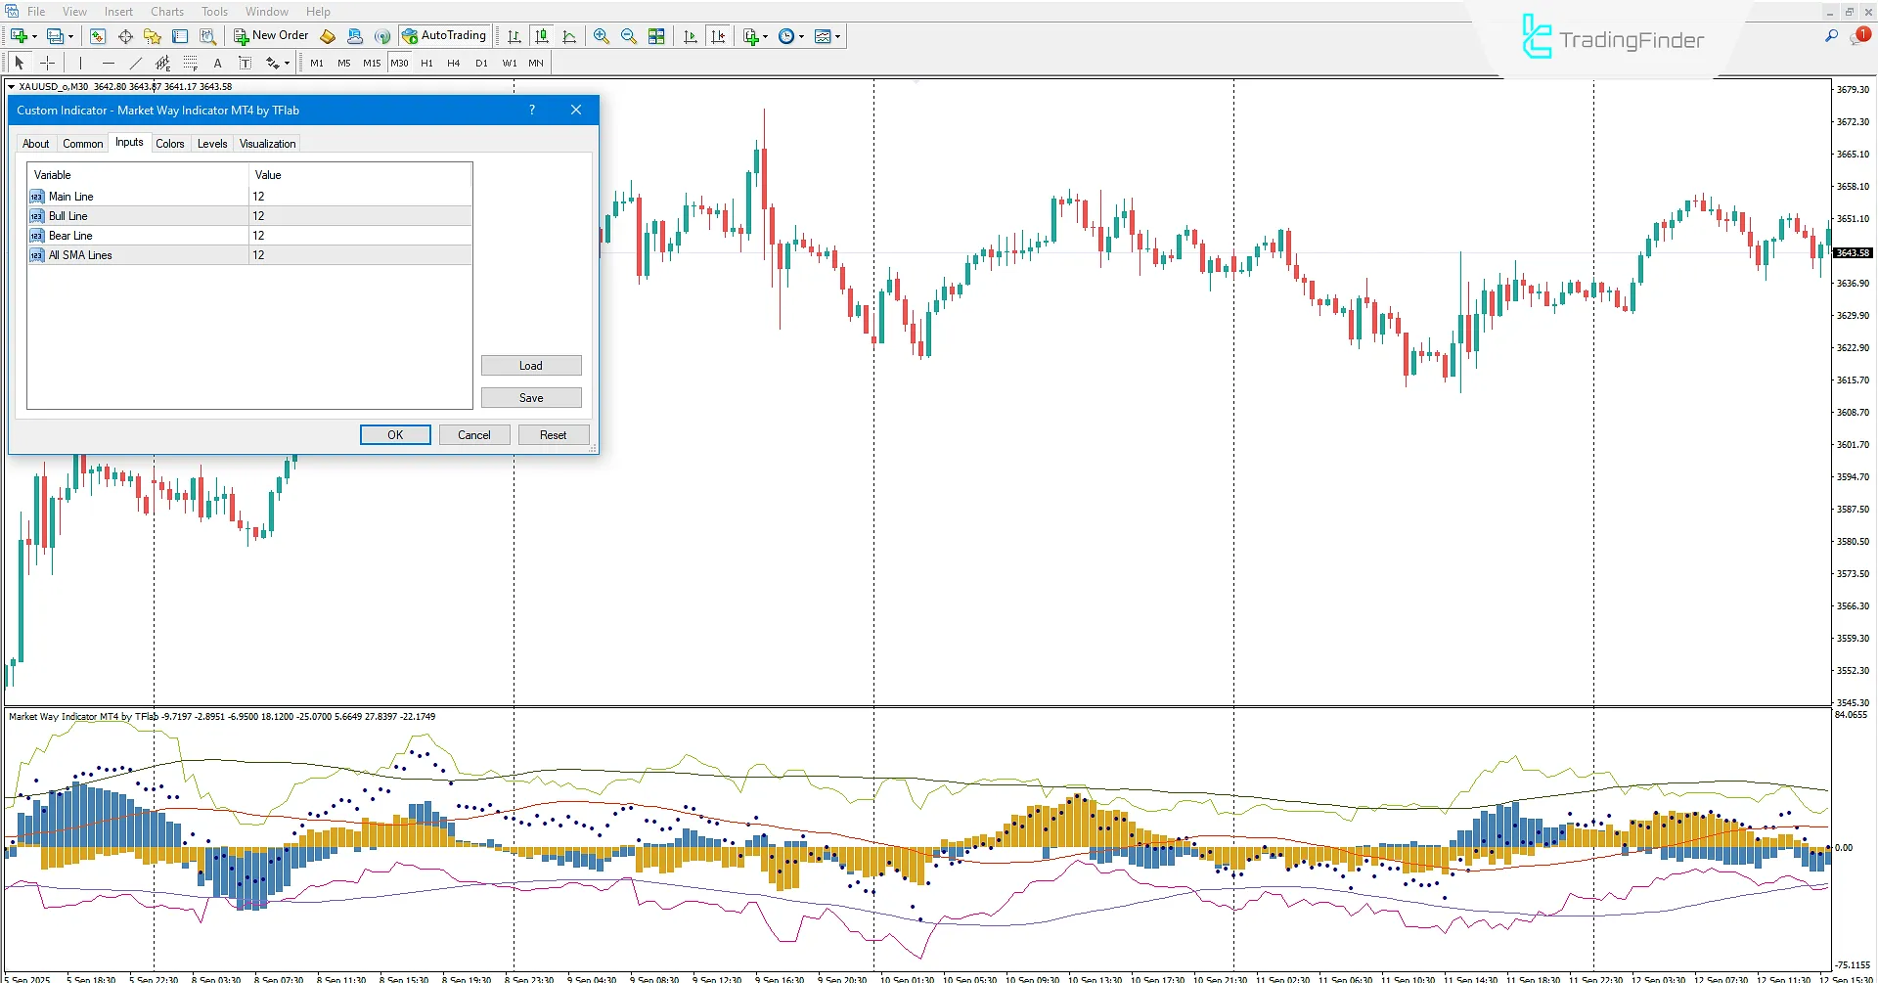Enable AutoTrading
The image size is (1878, 983).
pos(445,35)
